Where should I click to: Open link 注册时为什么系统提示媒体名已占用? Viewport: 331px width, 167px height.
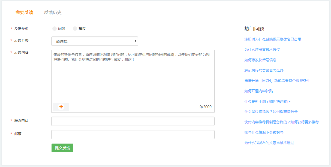pyautogui.click(x=273, y=39)
